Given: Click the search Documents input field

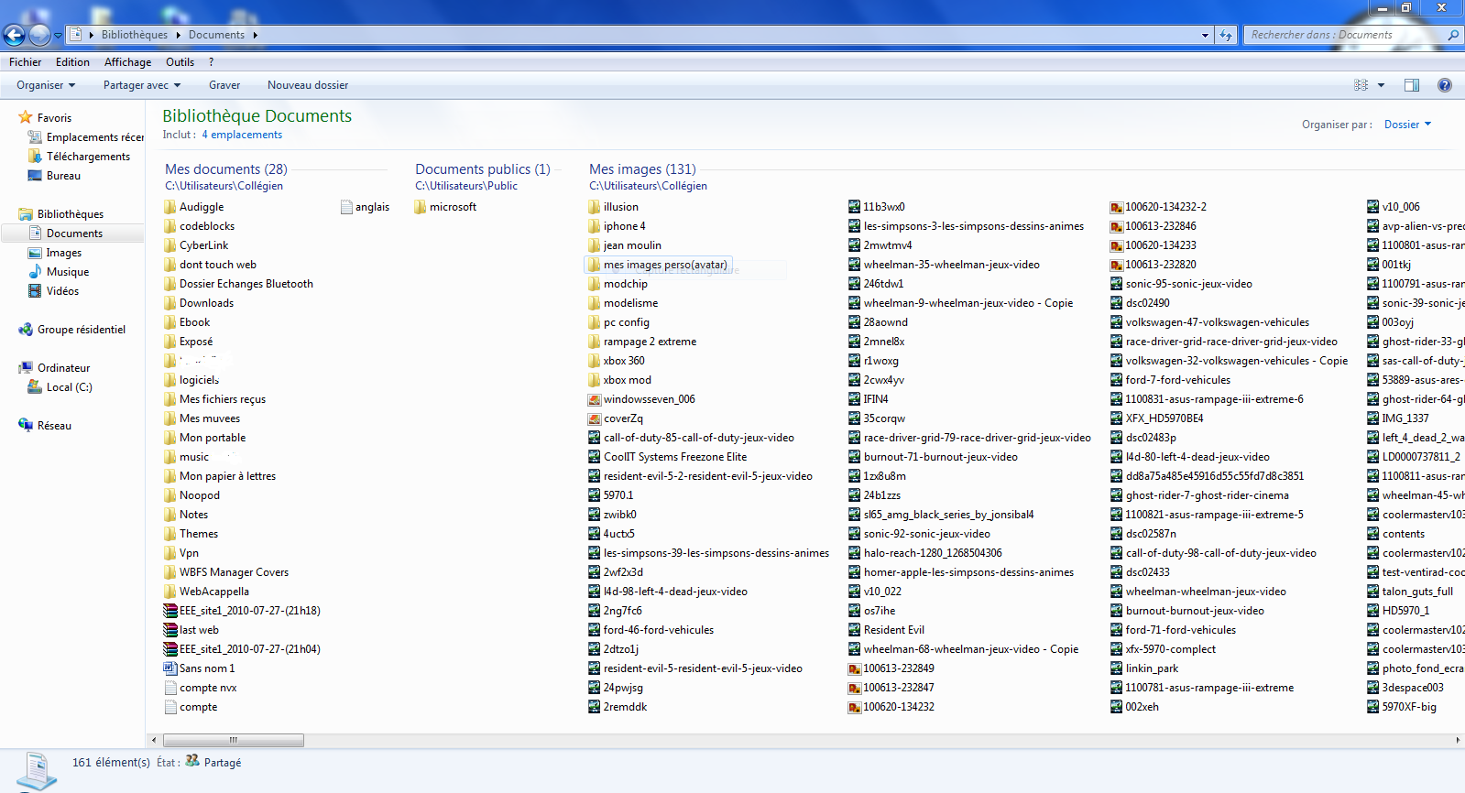Looking at the screenshot, I should 1343,35.
